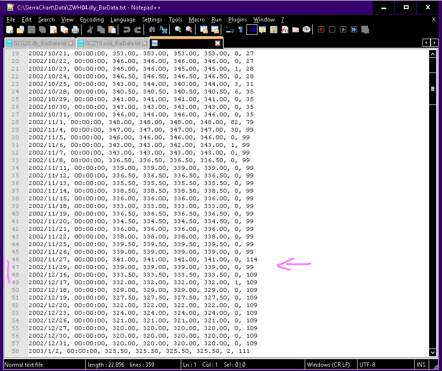This screenshot has width=442, height=371.
Task: Click the macro Playback icon
Action: [343, 30]
